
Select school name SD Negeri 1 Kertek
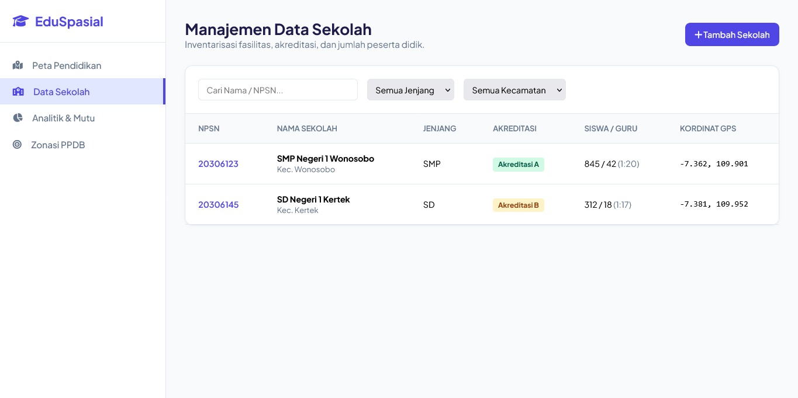point(313,200)
